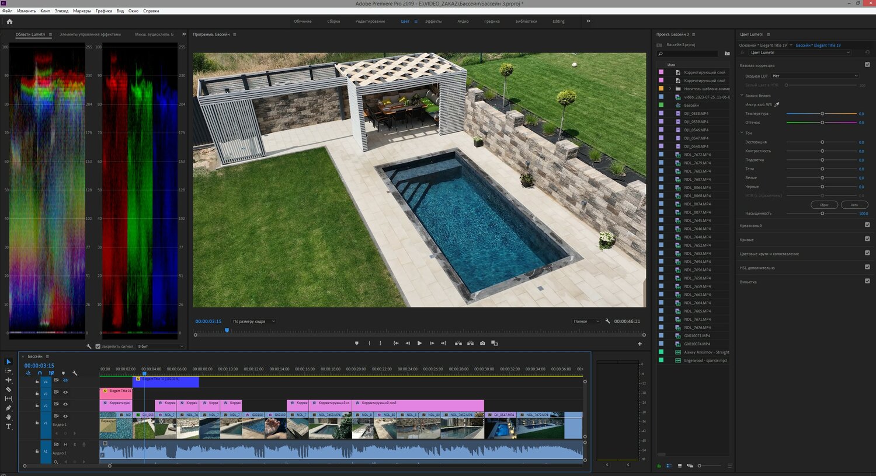This screenshot has width=876, height=476.
Task: Toggle linked selection in timeline
Action: tap(51, 373)
